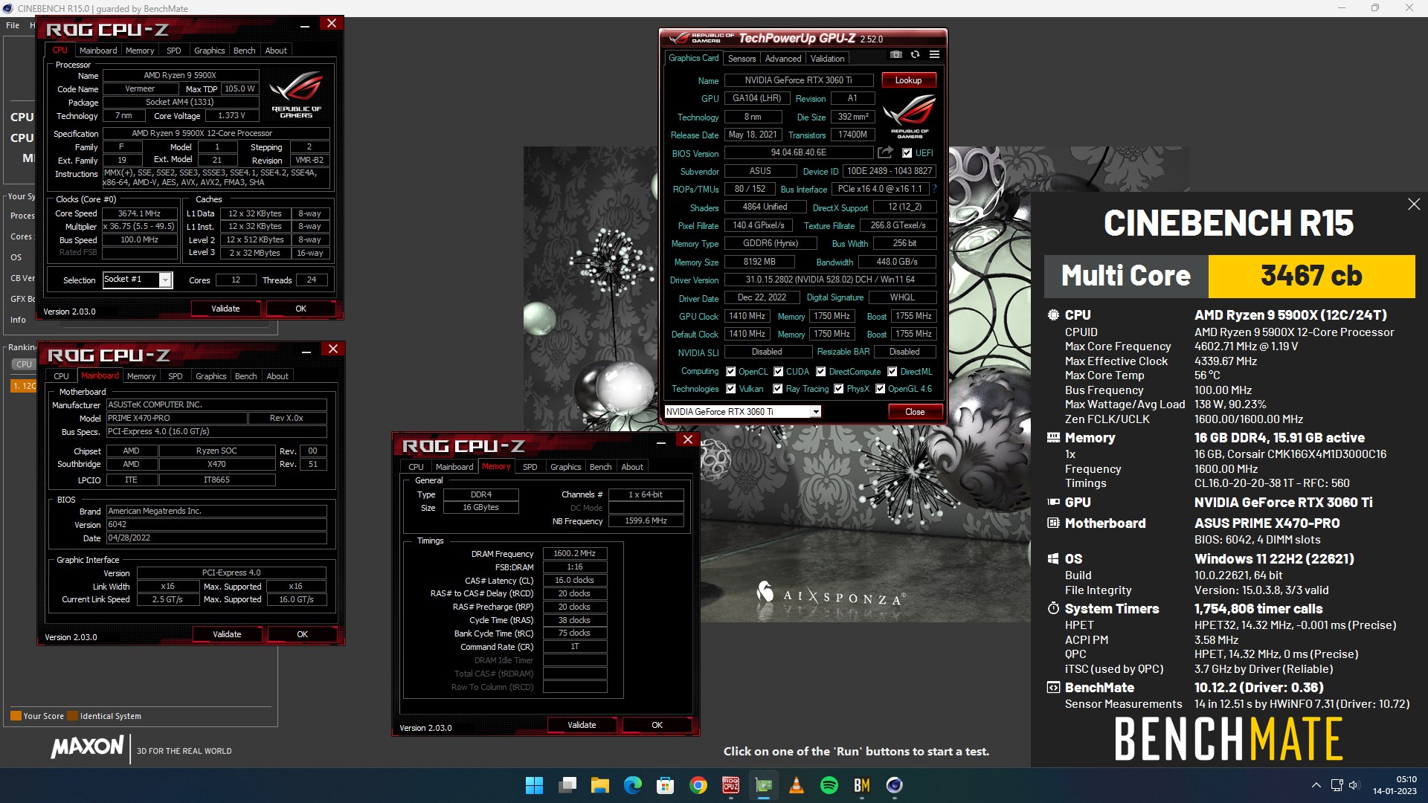Toggle the Vulkan checkbox
Viewport: 1428px width, 803px height.
[x=730, y=389]
